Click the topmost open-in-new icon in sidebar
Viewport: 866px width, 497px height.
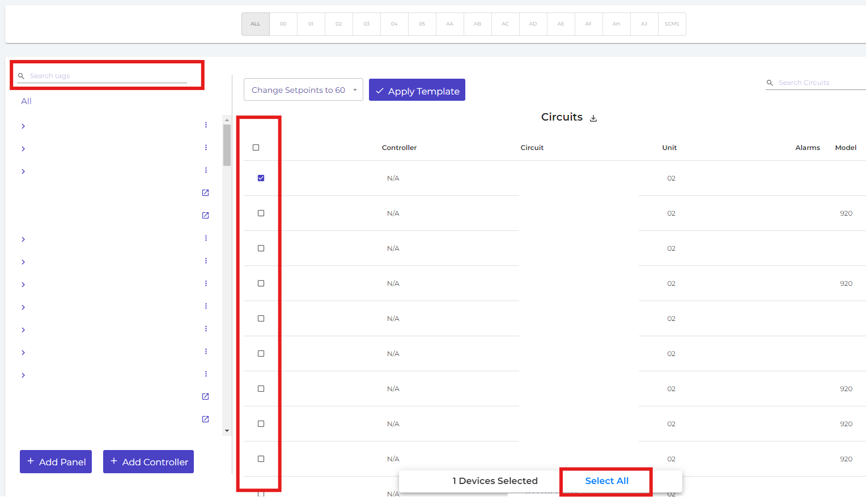(206, 193)
